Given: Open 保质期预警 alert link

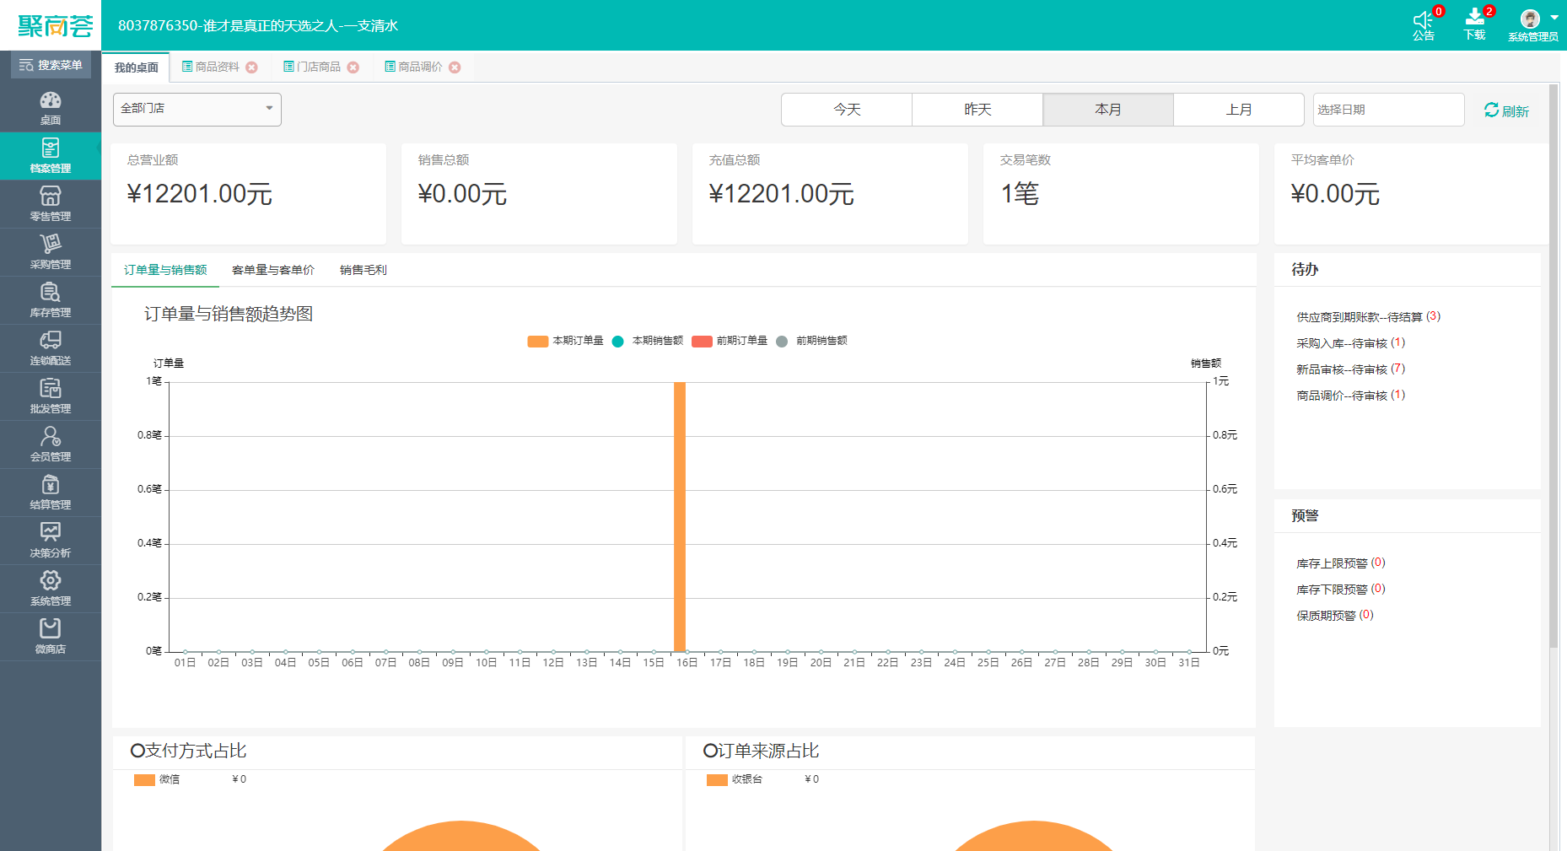Looking at the screenshot, I should [x=1335, y=616].
